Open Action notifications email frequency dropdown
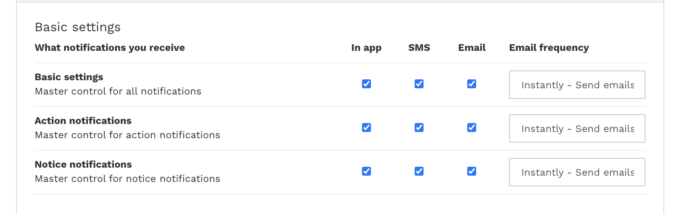The height and width of the screenshot is (214, 675). tap(577, 128)
